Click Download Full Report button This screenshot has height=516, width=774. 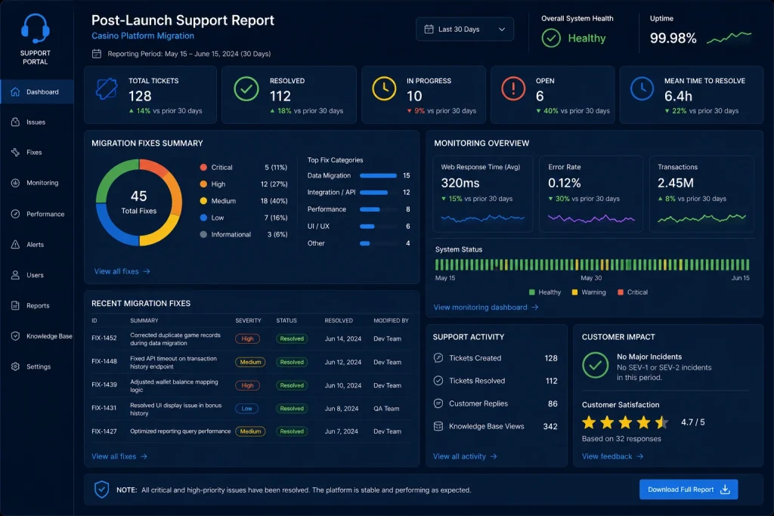(689, 490)
